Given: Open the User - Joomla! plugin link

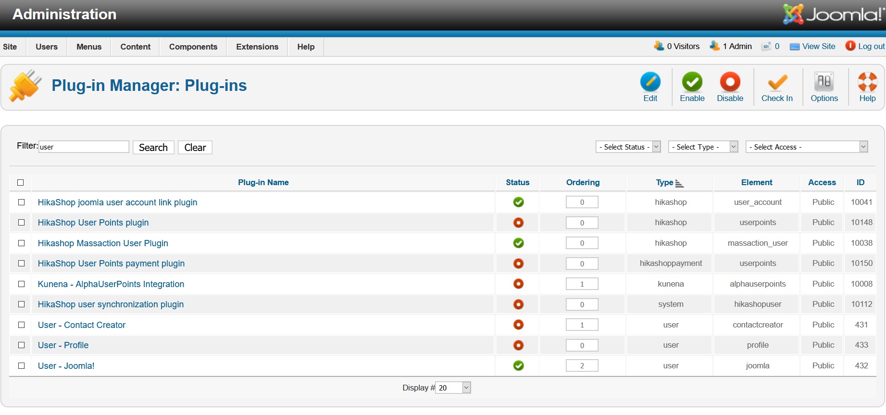Looking at the screenshot, I should (66, 366).
